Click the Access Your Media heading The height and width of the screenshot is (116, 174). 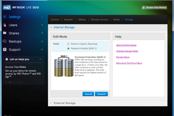pos(15,67)
